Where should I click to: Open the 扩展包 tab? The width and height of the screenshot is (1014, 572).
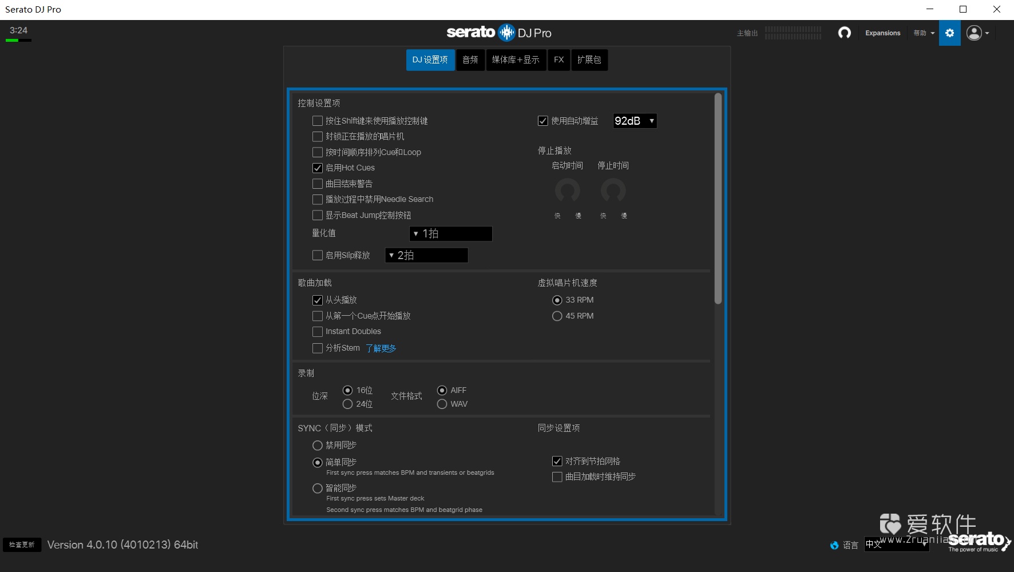(x=589, y=60)
